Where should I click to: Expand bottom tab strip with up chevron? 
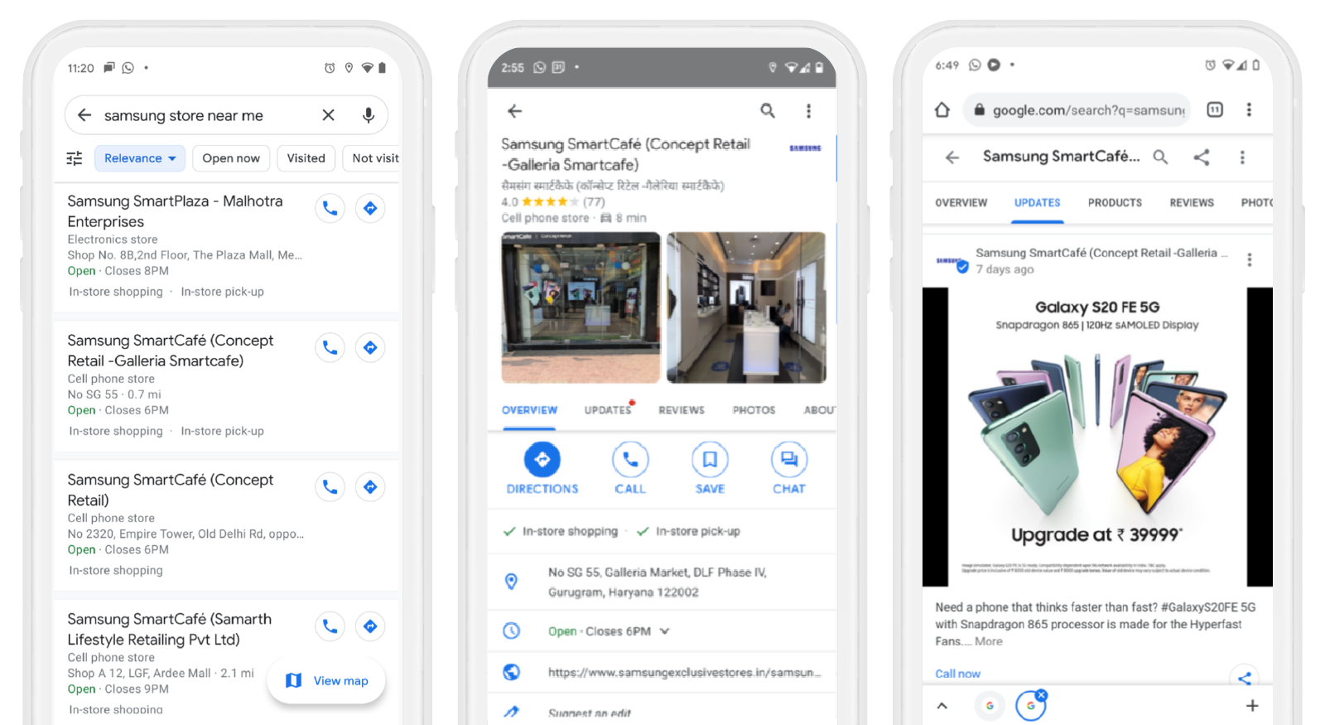click(x=942, y=706)
